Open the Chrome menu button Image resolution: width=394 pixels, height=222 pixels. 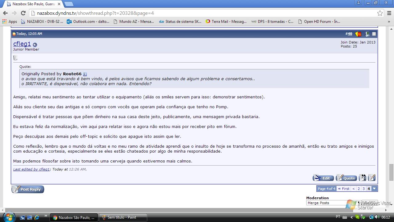[x=389, y=13]
